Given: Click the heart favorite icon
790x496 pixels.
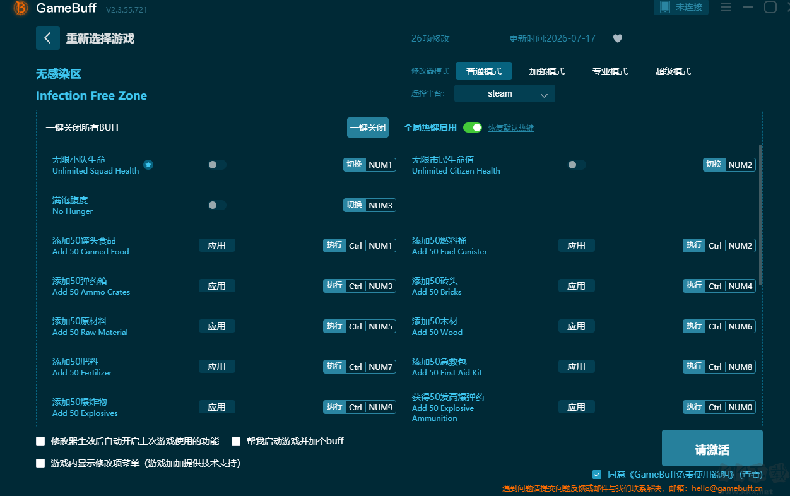Looking at the screenshot, I should click(618, 38).
